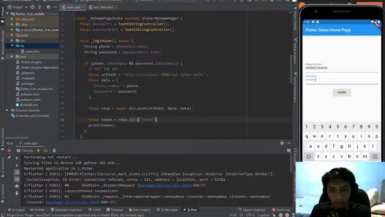385x217 pixels.
Task: Open Dart Analysis tool window
Action: click(140, 210)
